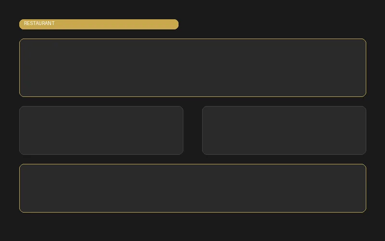Click inside the first empty card below RESTAURANT
The image size is (385, 241).
tap(193, 67)
